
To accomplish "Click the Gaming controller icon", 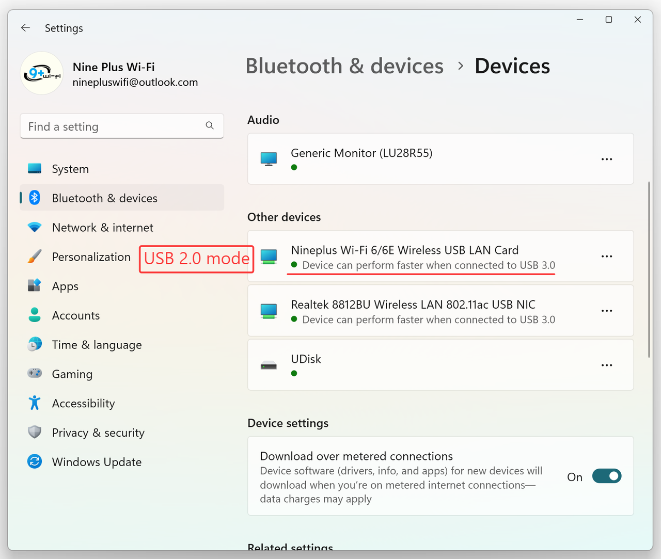I will (35, 373).
